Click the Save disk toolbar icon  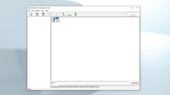pyautogui.click(x=43, y=13)
